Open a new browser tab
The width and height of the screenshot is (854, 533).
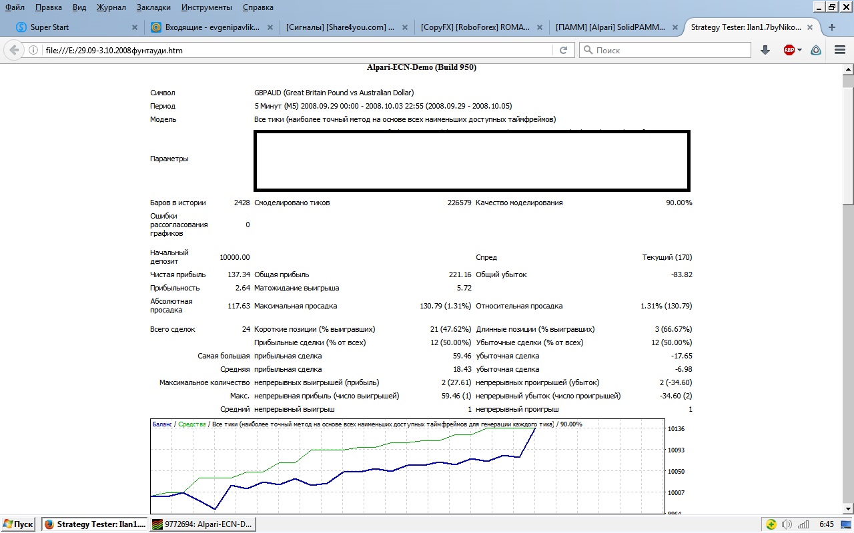[832, 27]
